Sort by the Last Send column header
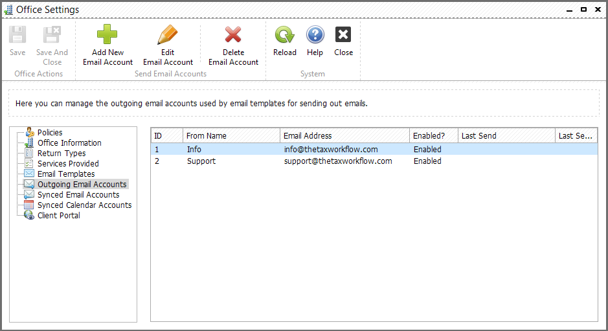 tap(506, 135)
